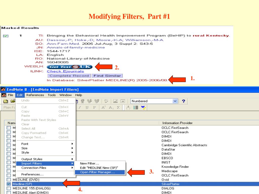Click the Insert Citation toolbar icon
This screenshot has width=259, height=194.
coord(128,108)
